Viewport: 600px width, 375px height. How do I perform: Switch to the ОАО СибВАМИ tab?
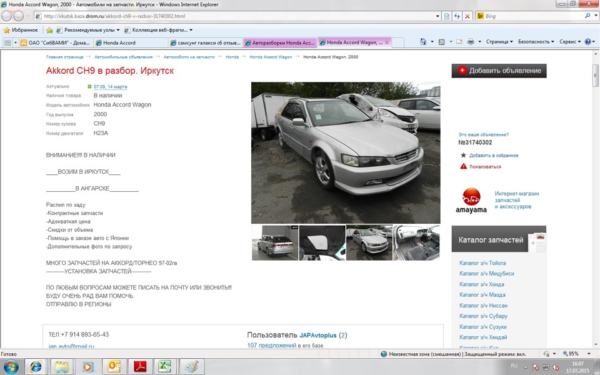pos(55,42)
